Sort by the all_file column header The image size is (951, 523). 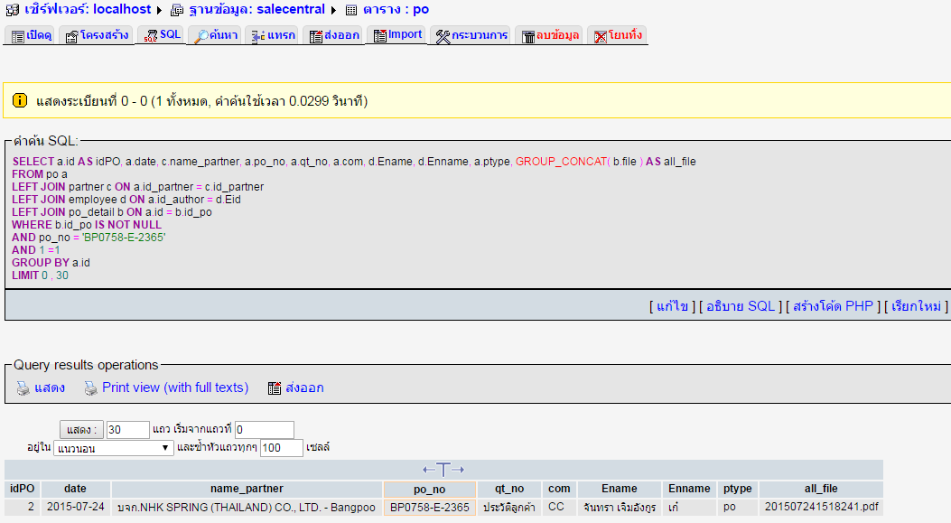pos(821,489)
